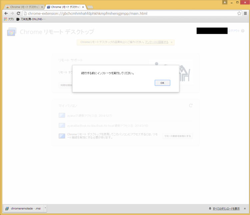Click the download arrow icon in downloads bar

pos(210,208)
